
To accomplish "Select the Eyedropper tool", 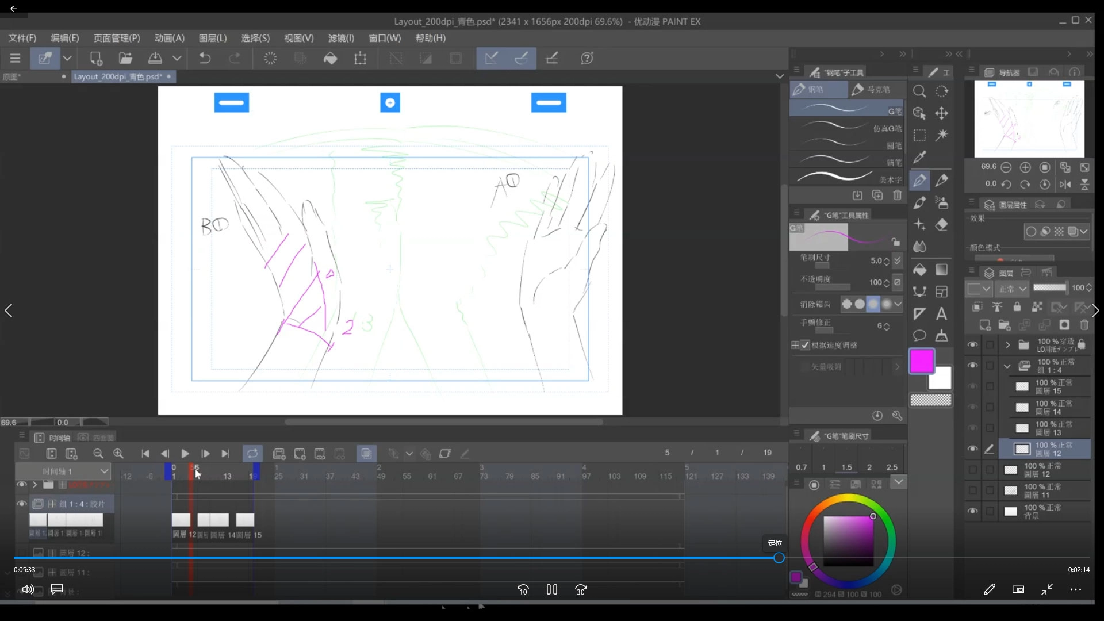I will 919,157.
